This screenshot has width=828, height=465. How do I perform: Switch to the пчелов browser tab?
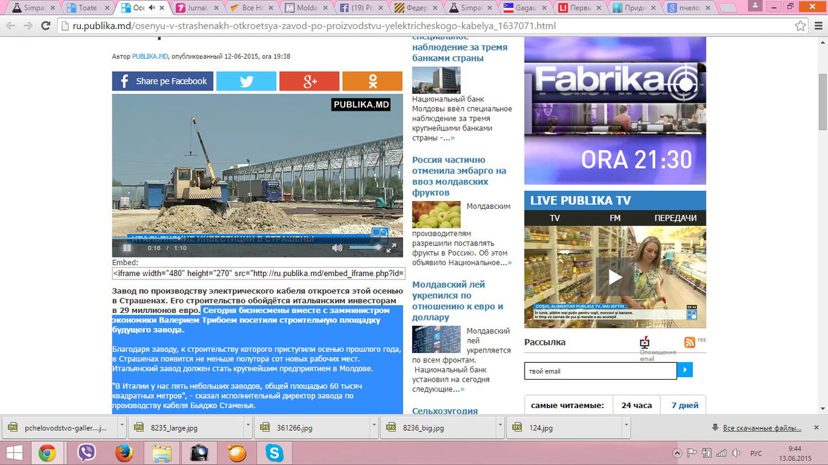tap(690, 8)
